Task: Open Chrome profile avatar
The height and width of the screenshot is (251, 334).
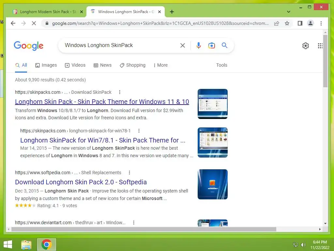Action: pyautogui.click(x=311, y=23)
